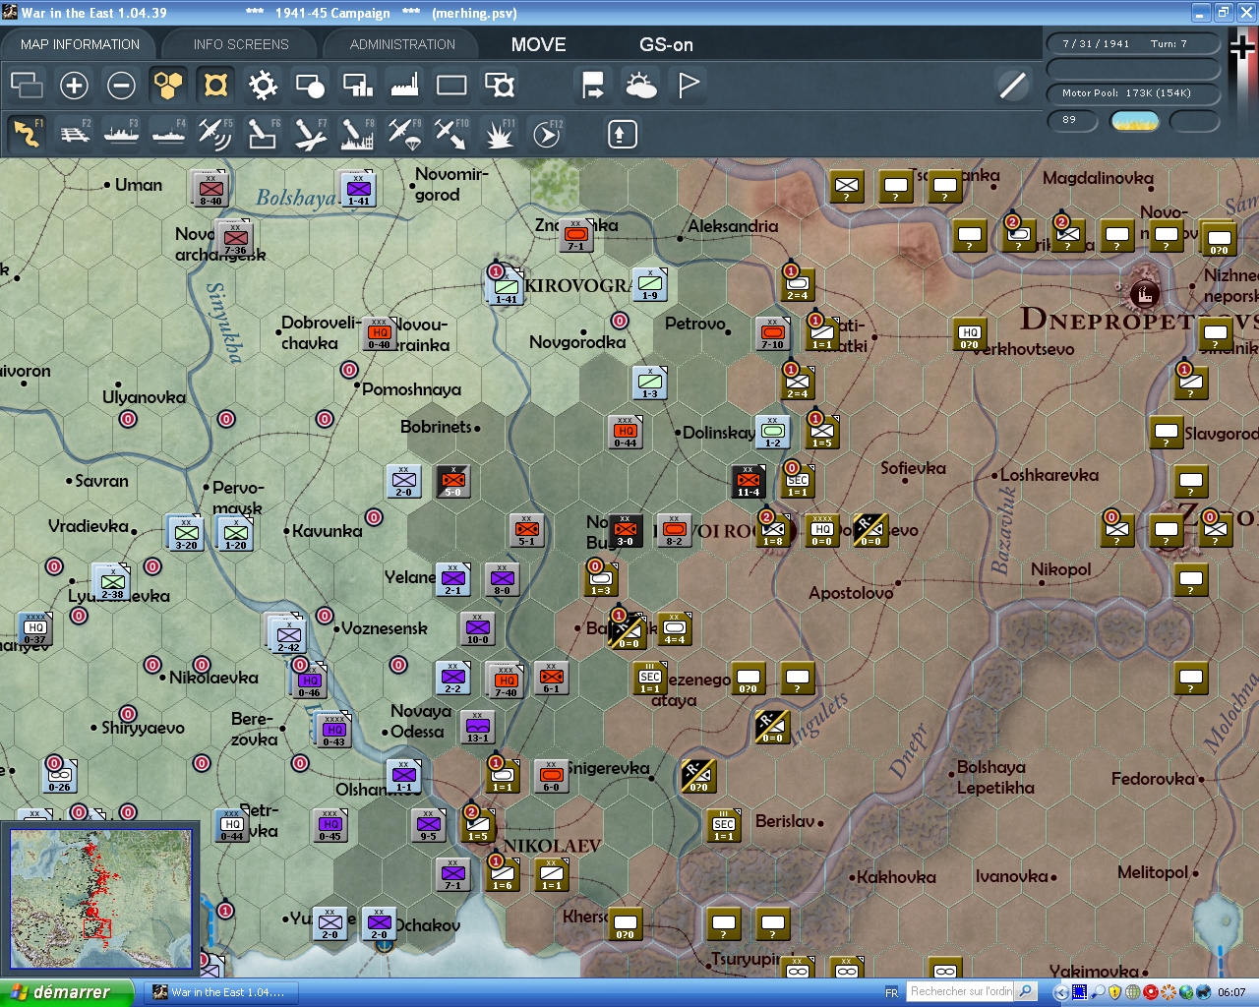This screenshot has height=1007, width=1259.
Task: Select the black 11-4 unit counter
Action: (x=749, y=482)
